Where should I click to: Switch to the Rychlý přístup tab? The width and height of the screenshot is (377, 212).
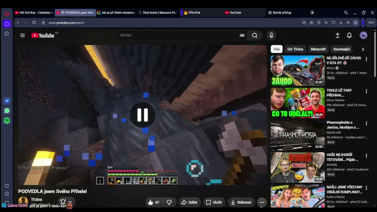point(287,13)
